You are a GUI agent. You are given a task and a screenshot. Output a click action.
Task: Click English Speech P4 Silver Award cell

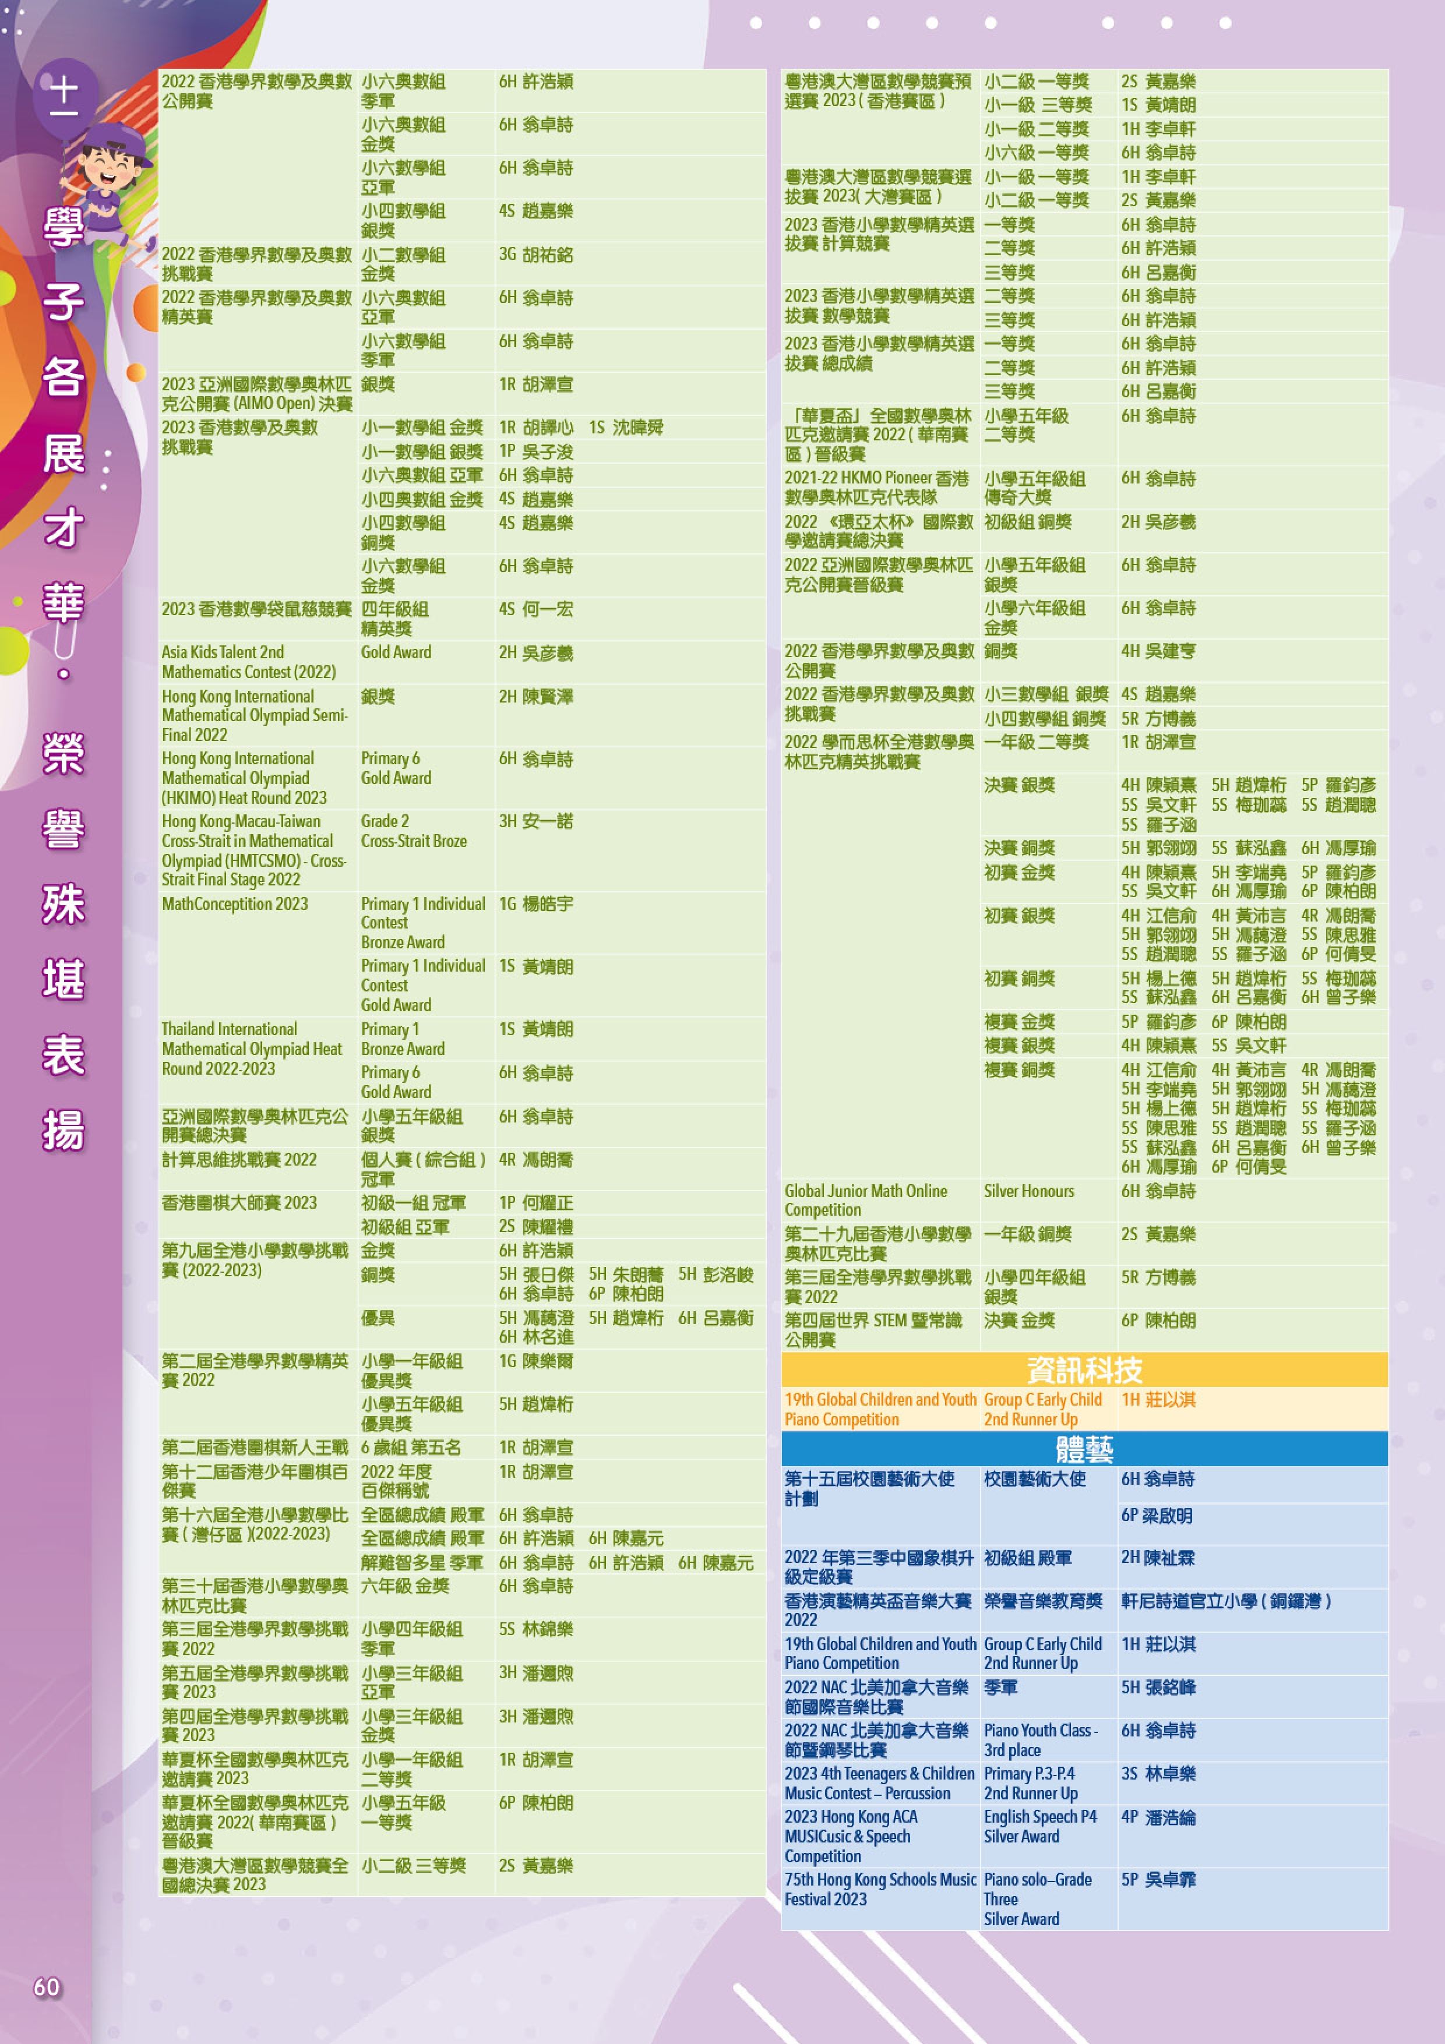click(x=1040, y=1827)
